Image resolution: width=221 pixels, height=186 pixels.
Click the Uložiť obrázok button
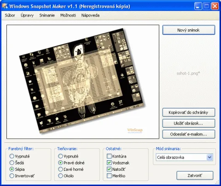click(189, 123)
